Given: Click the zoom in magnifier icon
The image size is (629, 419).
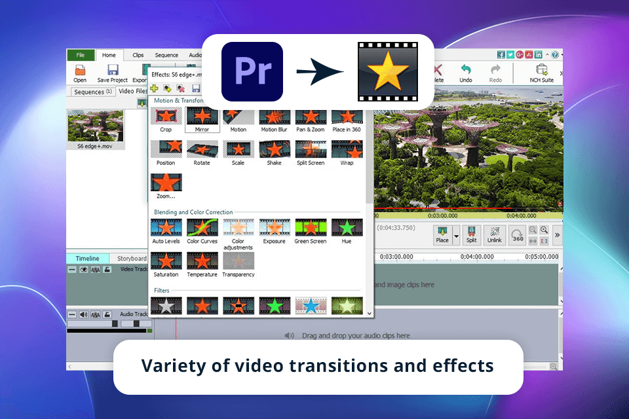Looking at the screenshot, I should point(544,230).
